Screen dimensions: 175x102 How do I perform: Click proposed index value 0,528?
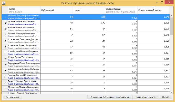167,47
